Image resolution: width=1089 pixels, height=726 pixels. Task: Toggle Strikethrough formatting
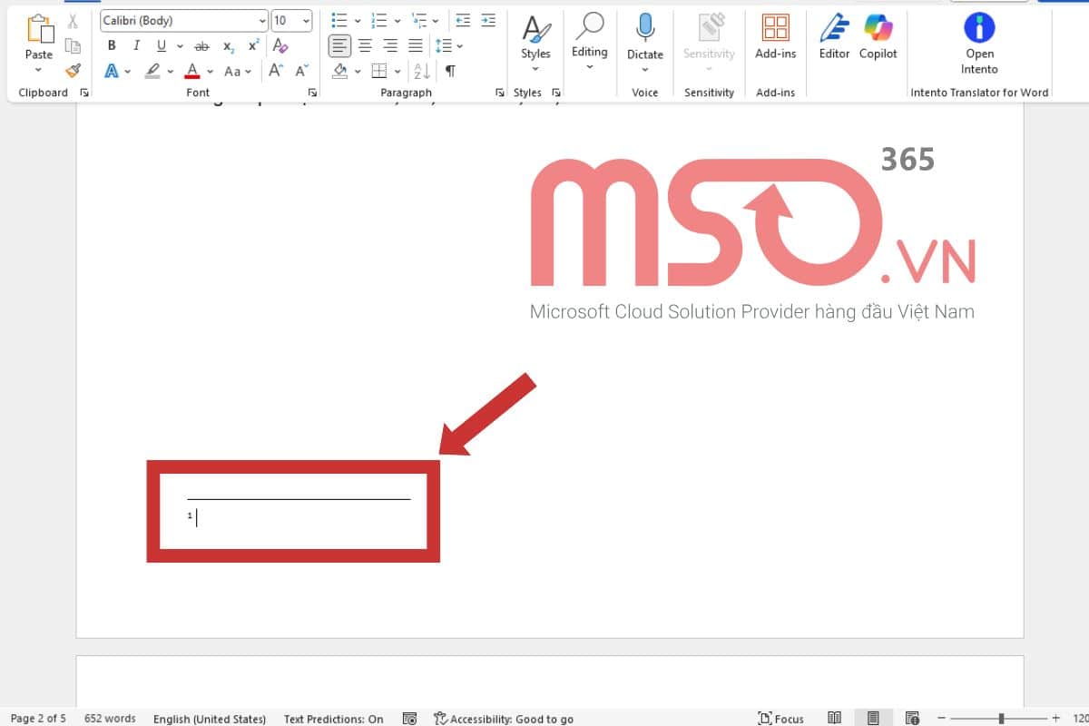[x=201, y=45]
